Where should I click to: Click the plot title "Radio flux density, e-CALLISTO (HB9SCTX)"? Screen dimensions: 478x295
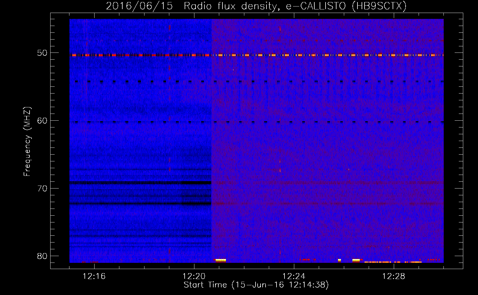click(x=295, y=6)
